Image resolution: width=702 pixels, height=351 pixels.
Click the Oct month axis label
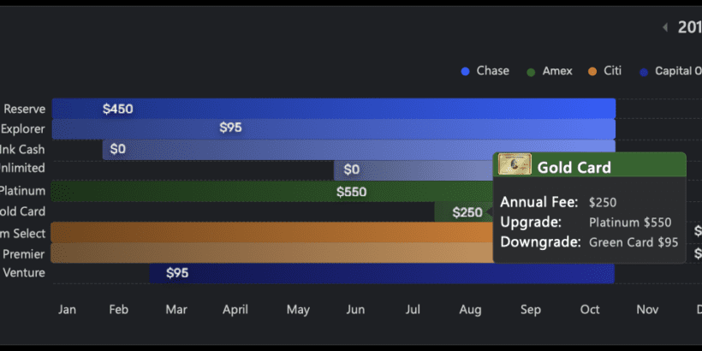(x=590, y=310)
